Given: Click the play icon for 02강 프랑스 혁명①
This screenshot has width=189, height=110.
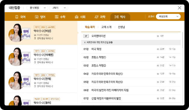Looking at the screenshot, I should (x=158, y=57).
